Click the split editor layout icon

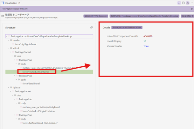tap(184, 3)
